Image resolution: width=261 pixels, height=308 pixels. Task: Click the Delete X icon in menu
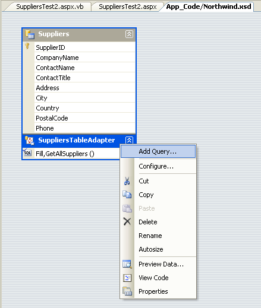click(x=127, y=221)
